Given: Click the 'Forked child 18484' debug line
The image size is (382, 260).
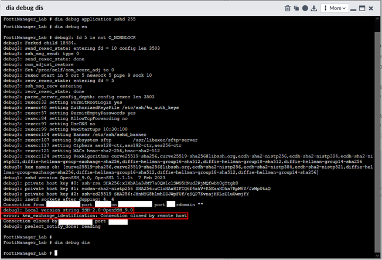Looking at the screenshot, I should tap(40, 43).
